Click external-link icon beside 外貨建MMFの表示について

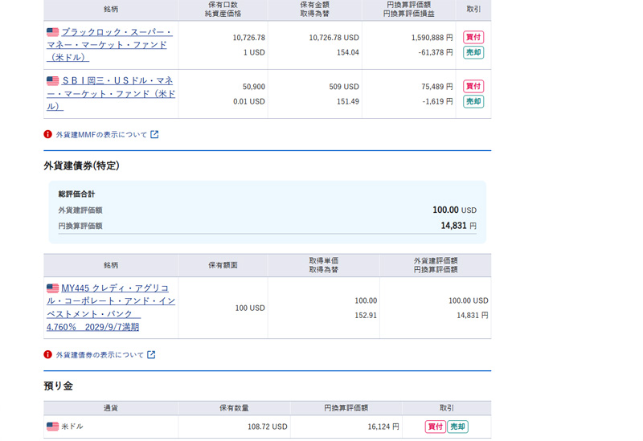[154, 135]
